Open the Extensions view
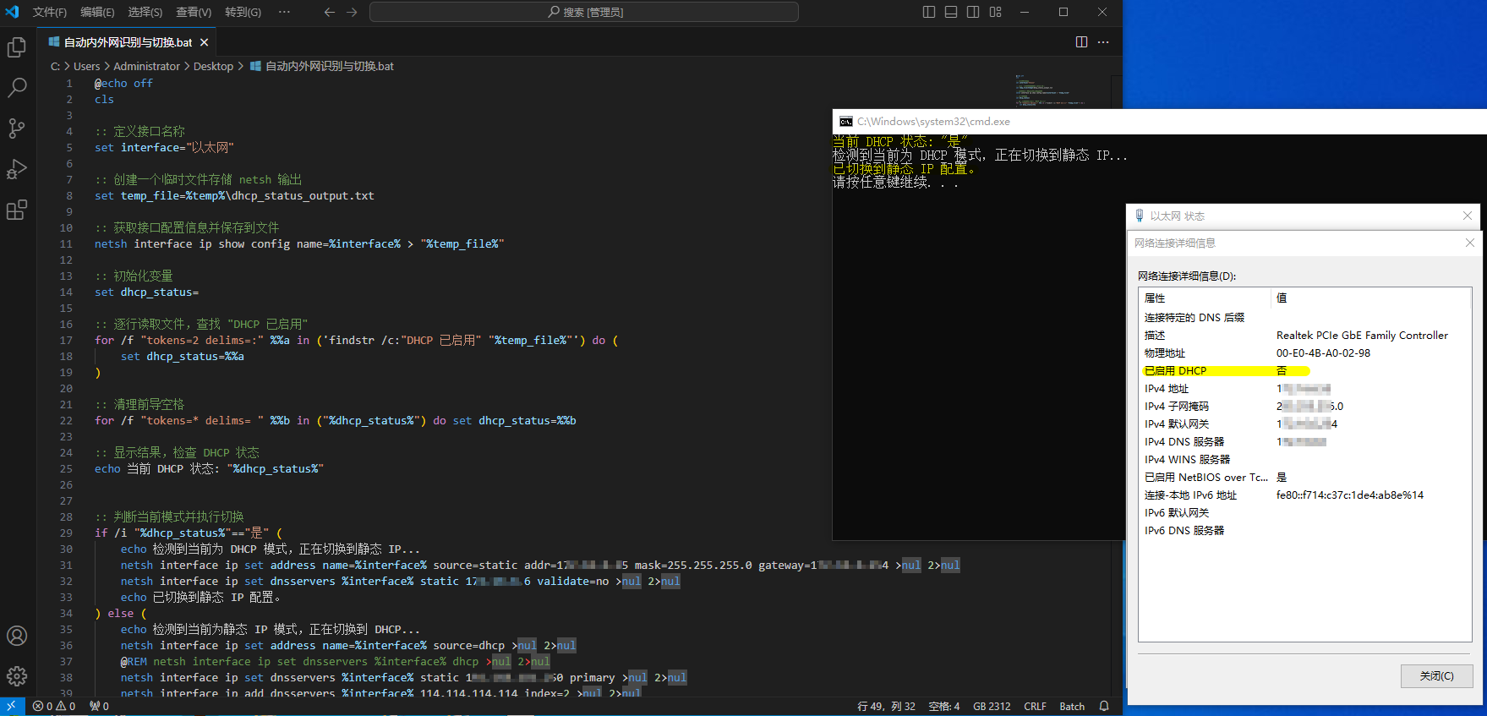The image size is (1487, 716). 17,210
